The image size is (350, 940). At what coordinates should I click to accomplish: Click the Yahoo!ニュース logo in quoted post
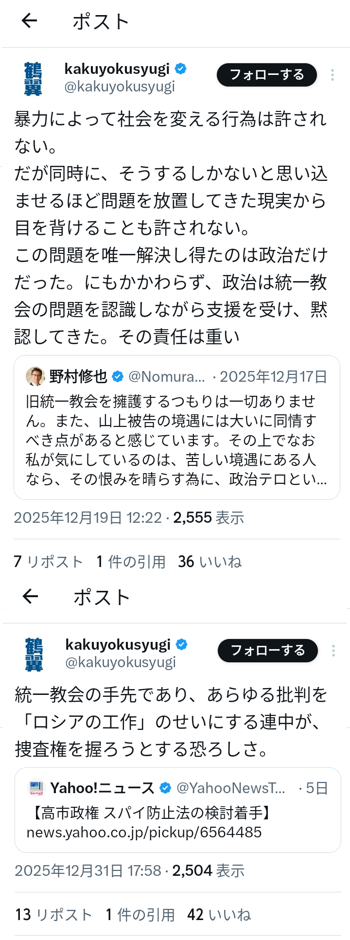36,788
